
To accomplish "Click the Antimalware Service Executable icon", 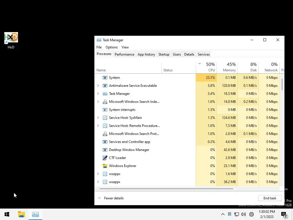I will click(105, 86).
